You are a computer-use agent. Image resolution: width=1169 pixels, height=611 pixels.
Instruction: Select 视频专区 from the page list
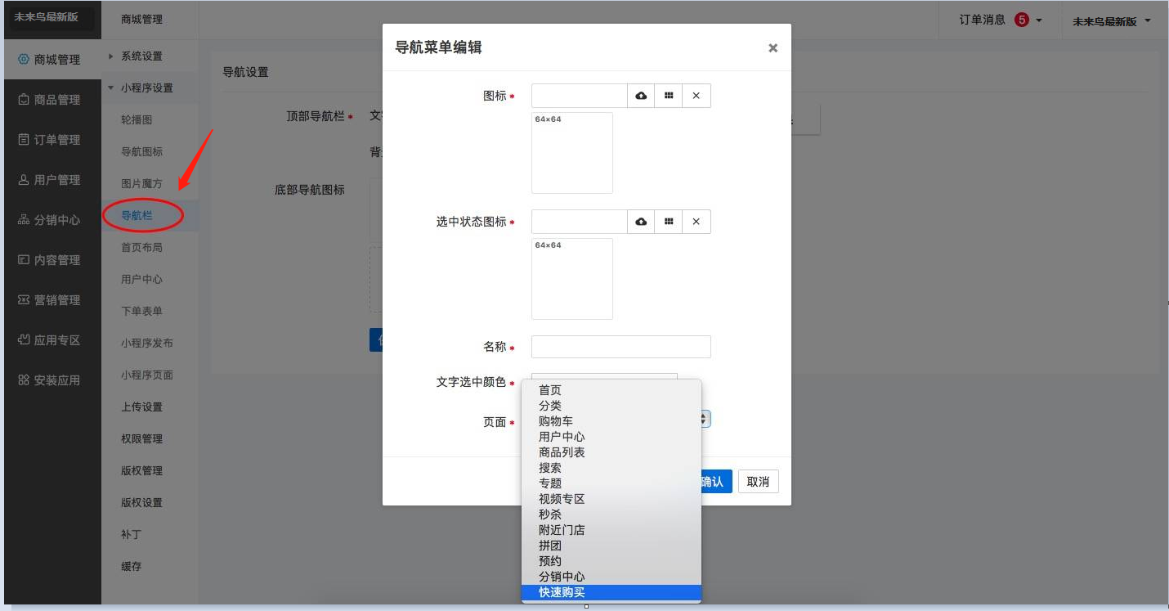coord(611,499)
